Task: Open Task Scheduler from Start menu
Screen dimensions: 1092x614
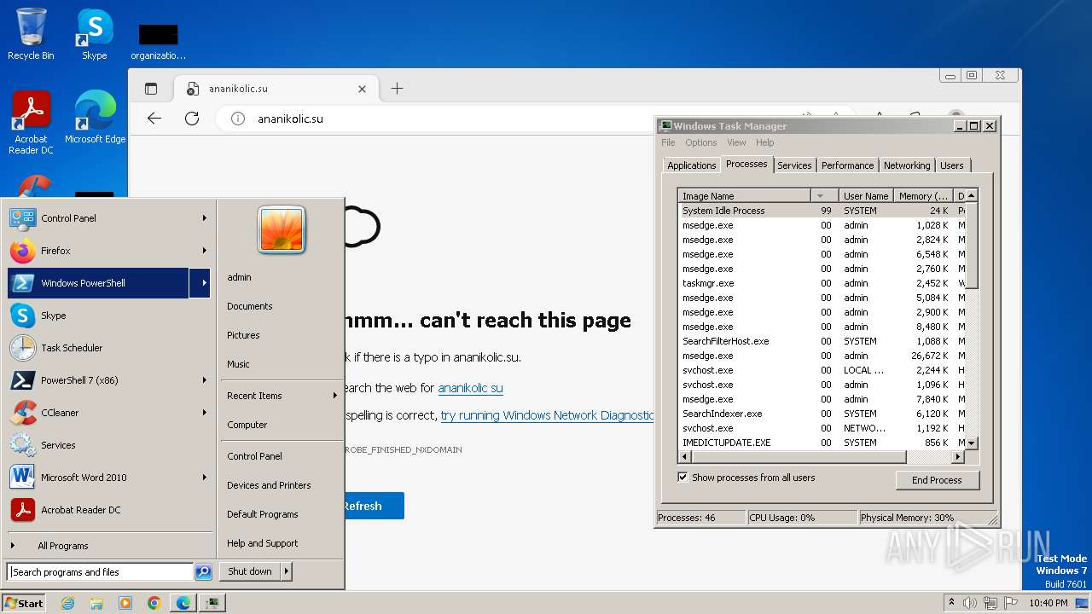Action: [x=108, y=348]
